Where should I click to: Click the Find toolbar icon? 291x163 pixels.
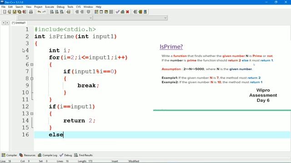tap(52, 12)
